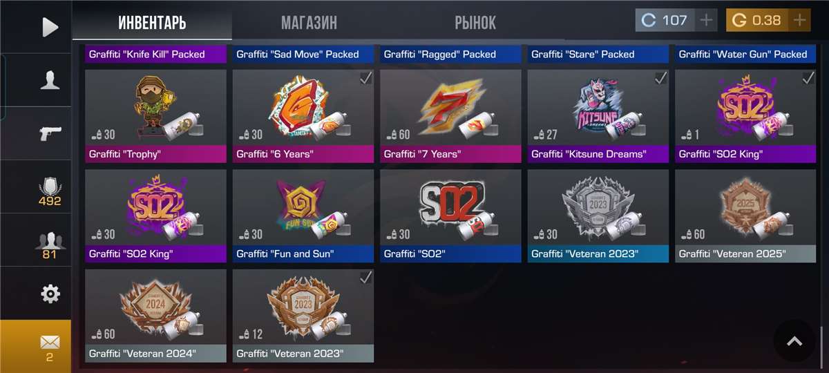This screenshot has height=373, width=829.
Task: Select the Graffiti "Trophy" item
Action: (155, 116)
